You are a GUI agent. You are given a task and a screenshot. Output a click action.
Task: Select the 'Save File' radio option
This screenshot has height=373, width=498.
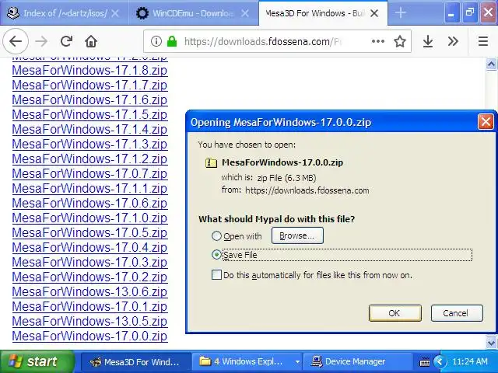point(216,255)
